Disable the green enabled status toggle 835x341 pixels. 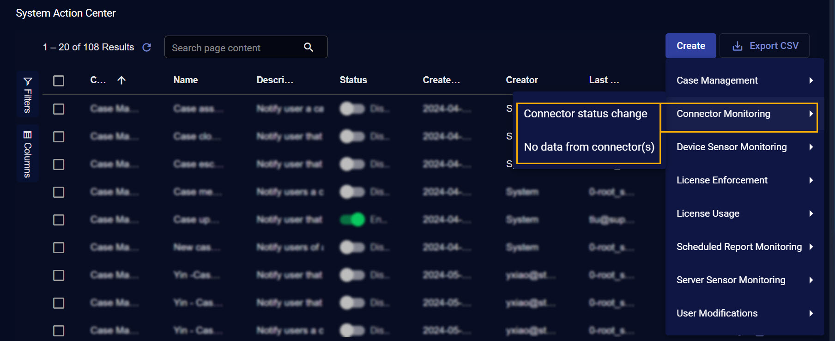352,219
